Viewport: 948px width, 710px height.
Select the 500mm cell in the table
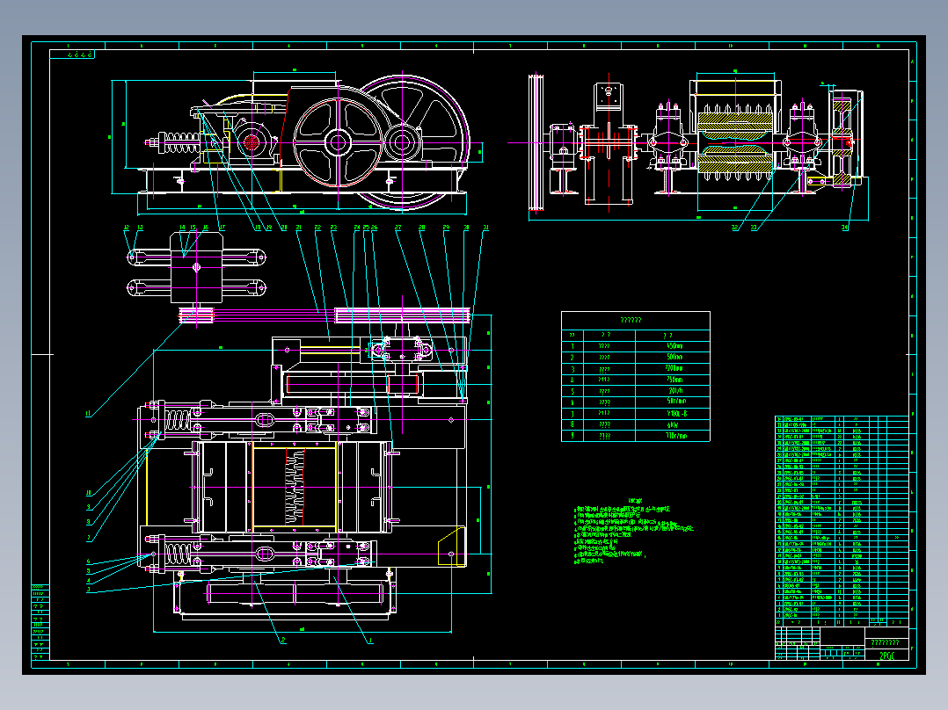[x=674, y=357]
